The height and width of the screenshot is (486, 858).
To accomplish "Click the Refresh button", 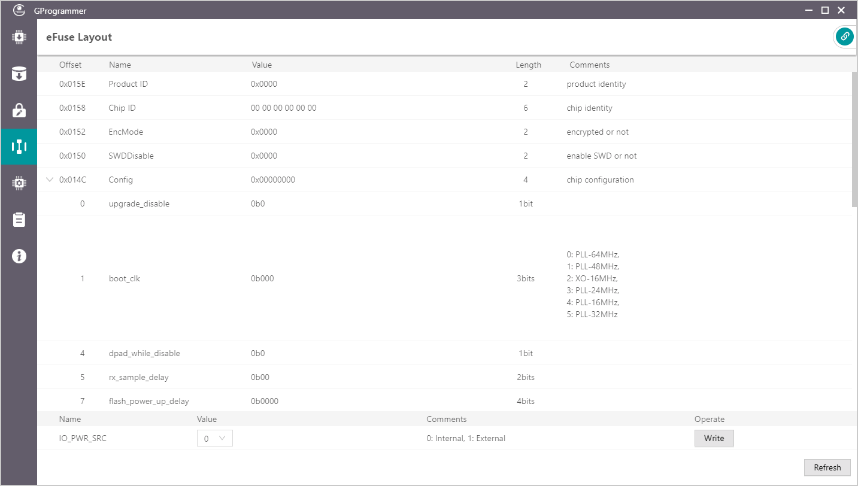I will [827, 467].
